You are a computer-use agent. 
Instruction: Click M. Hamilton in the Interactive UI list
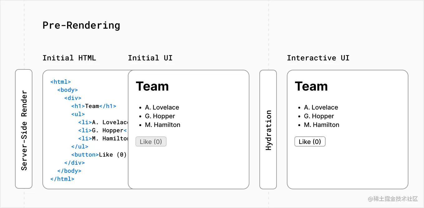click(321, 125)
